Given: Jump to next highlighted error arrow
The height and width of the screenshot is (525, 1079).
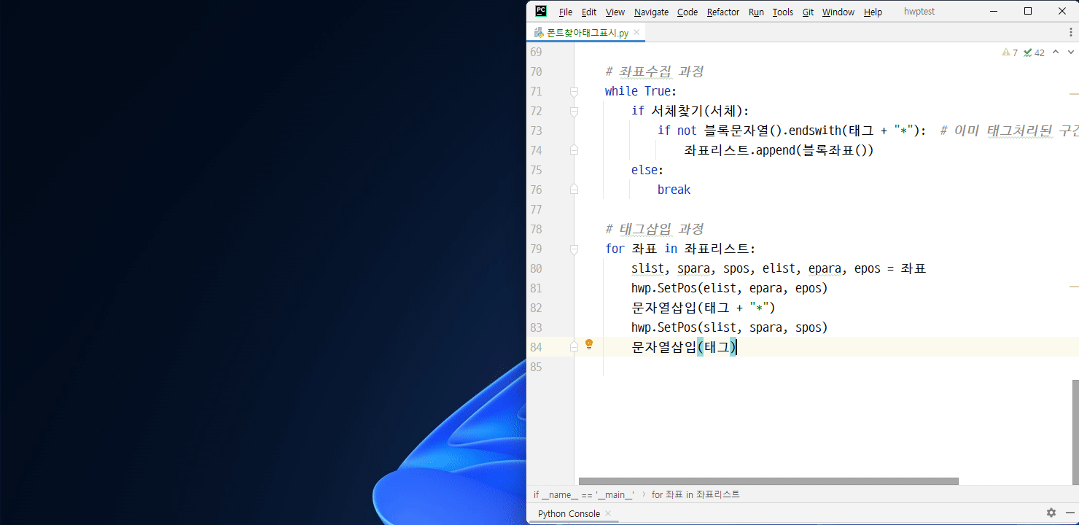Looking at the screenshot, I should click(1071, 52).
